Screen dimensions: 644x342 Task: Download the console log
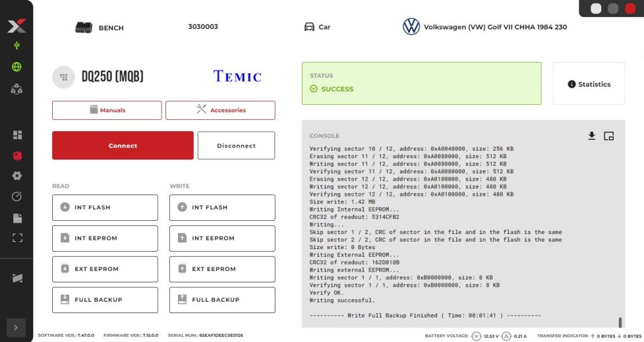(x=591, y=136)
